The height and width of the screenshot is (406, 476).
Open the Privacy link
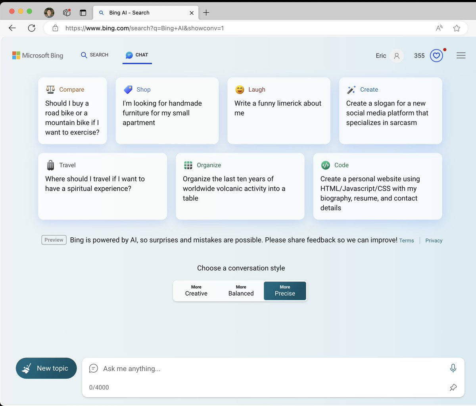434,241
